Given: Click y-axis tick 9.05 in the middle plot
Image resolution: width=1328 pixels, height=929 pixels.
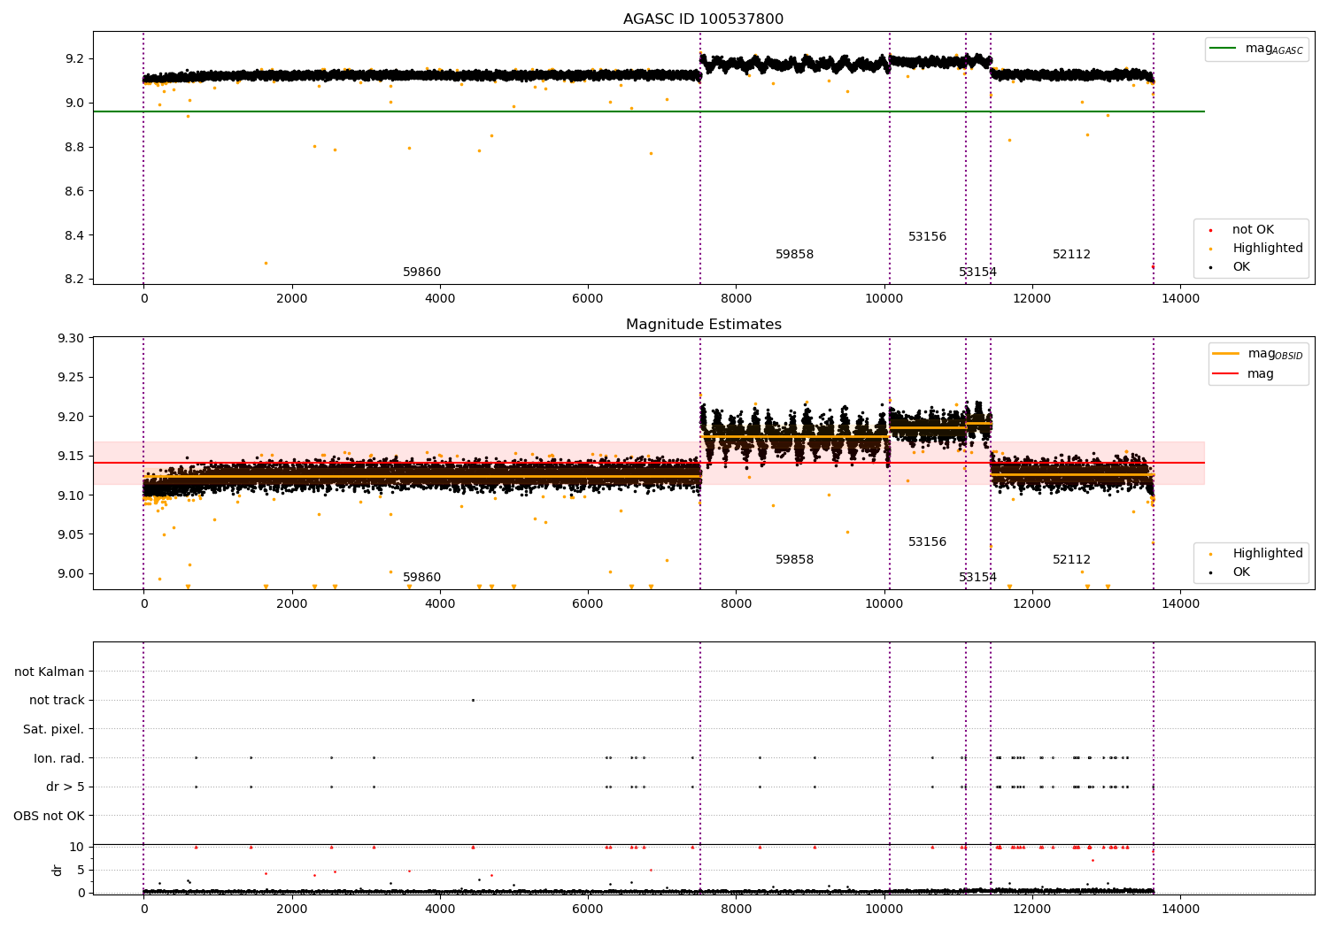Looking at the screenshot, I should (x=71, y=534).
